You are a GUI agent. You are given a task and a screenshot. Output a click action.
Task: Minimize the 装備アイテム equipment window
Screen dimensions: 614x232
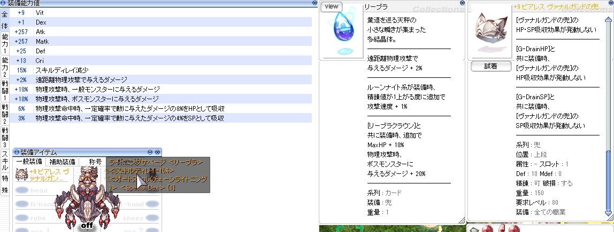[150, 153]
